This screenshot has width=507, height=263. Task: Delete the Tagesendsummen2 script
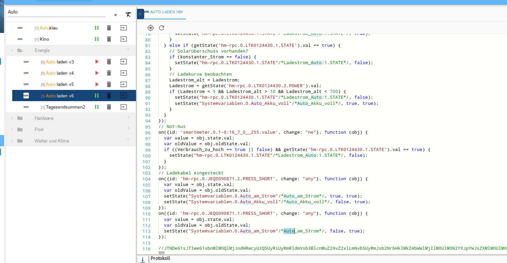[109, 107]
